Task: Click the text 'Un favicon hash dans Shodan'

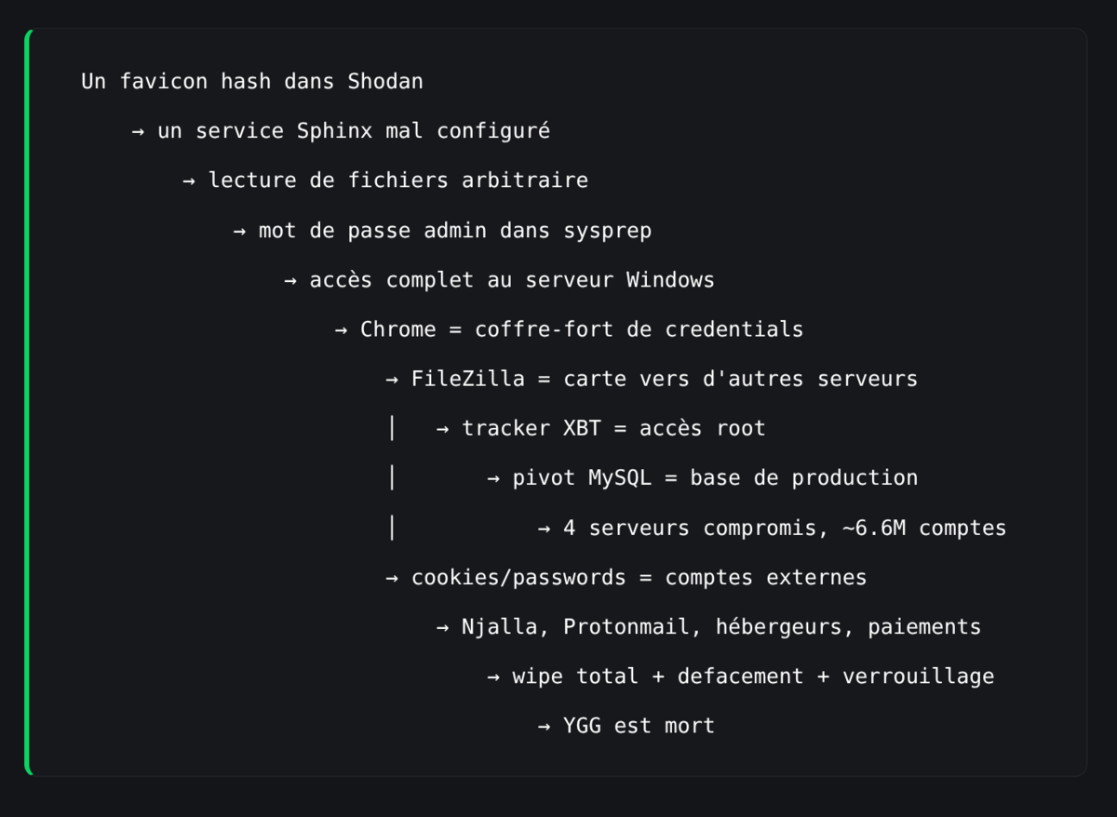Action: (251, 82)
